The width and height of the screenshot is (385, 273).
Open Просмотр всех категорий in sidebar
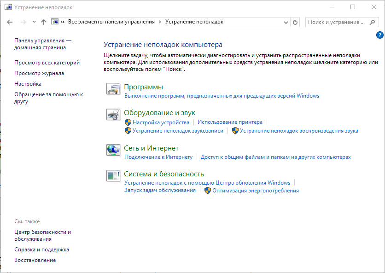pos(47,63)
